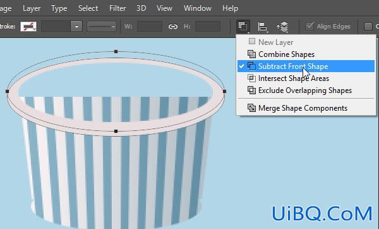Click the shape height H field
Screen dimensions: 379x229
pyautogui.click(x=208, y=27)
